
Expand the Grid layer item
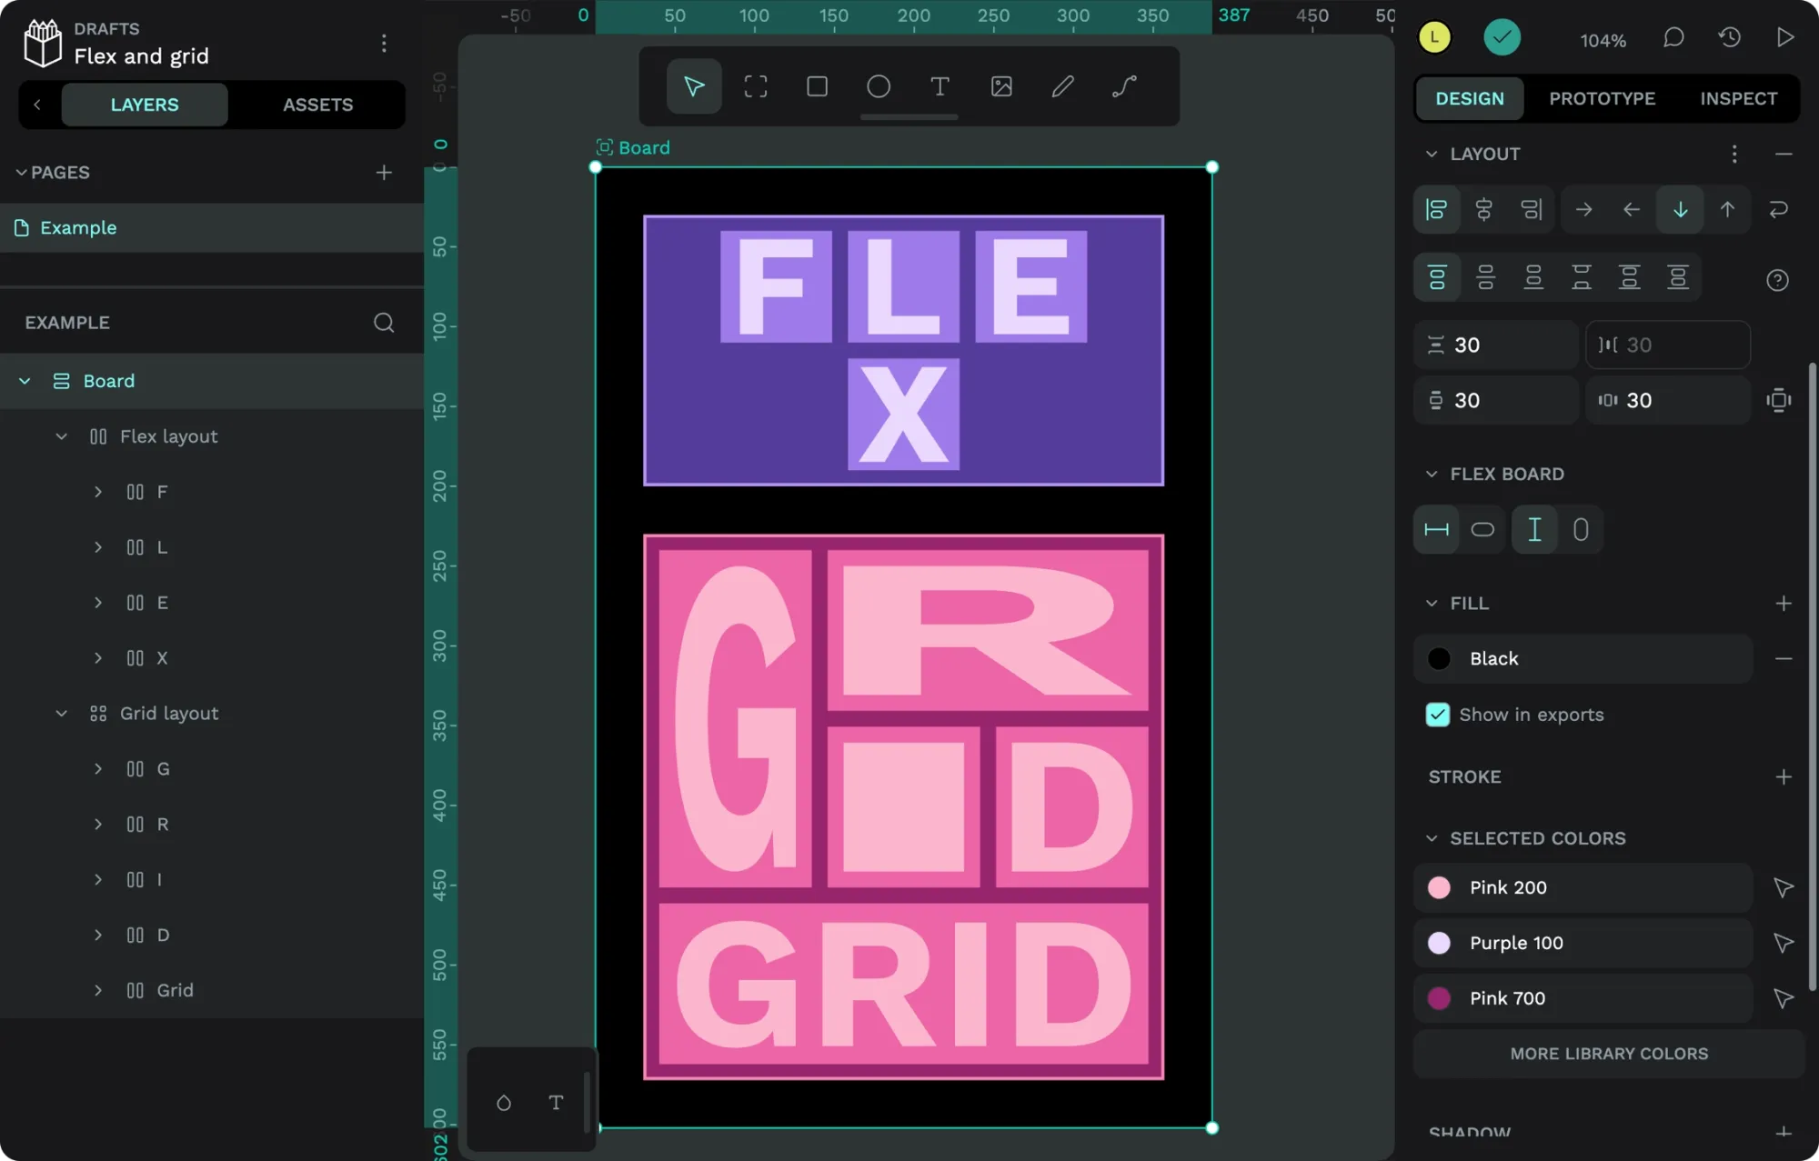click(x=98, y=990)
